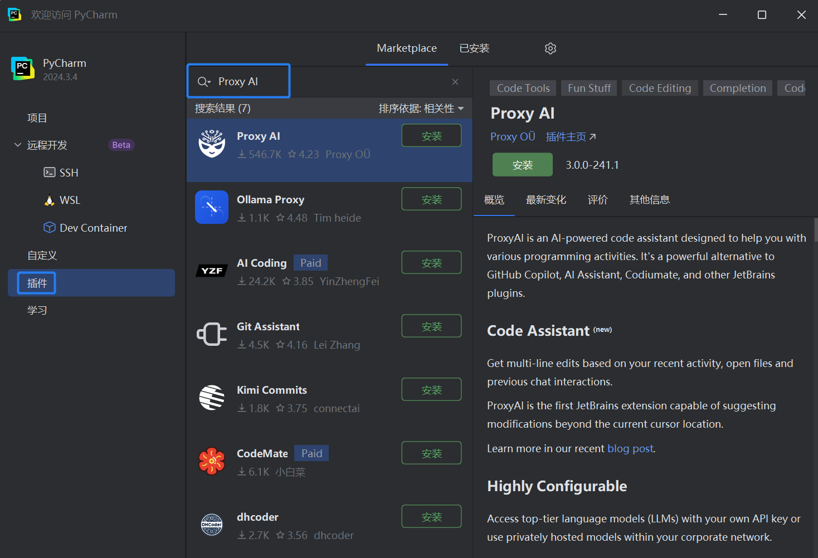The height and width of the screenshot is (558, 818).
Task: Click the Ollama Proxy plugin icon
Action: click(212, 207)
